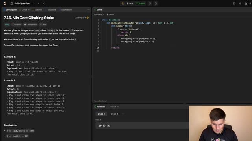Show the Topics tag
The height and width of the screenshot is (141, 252).
[17, 24]
